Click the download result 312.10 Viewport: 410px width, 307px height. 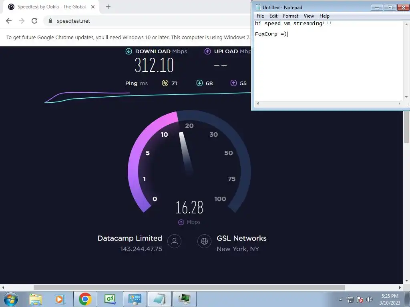pyautogui.click(x=154, y=65)
